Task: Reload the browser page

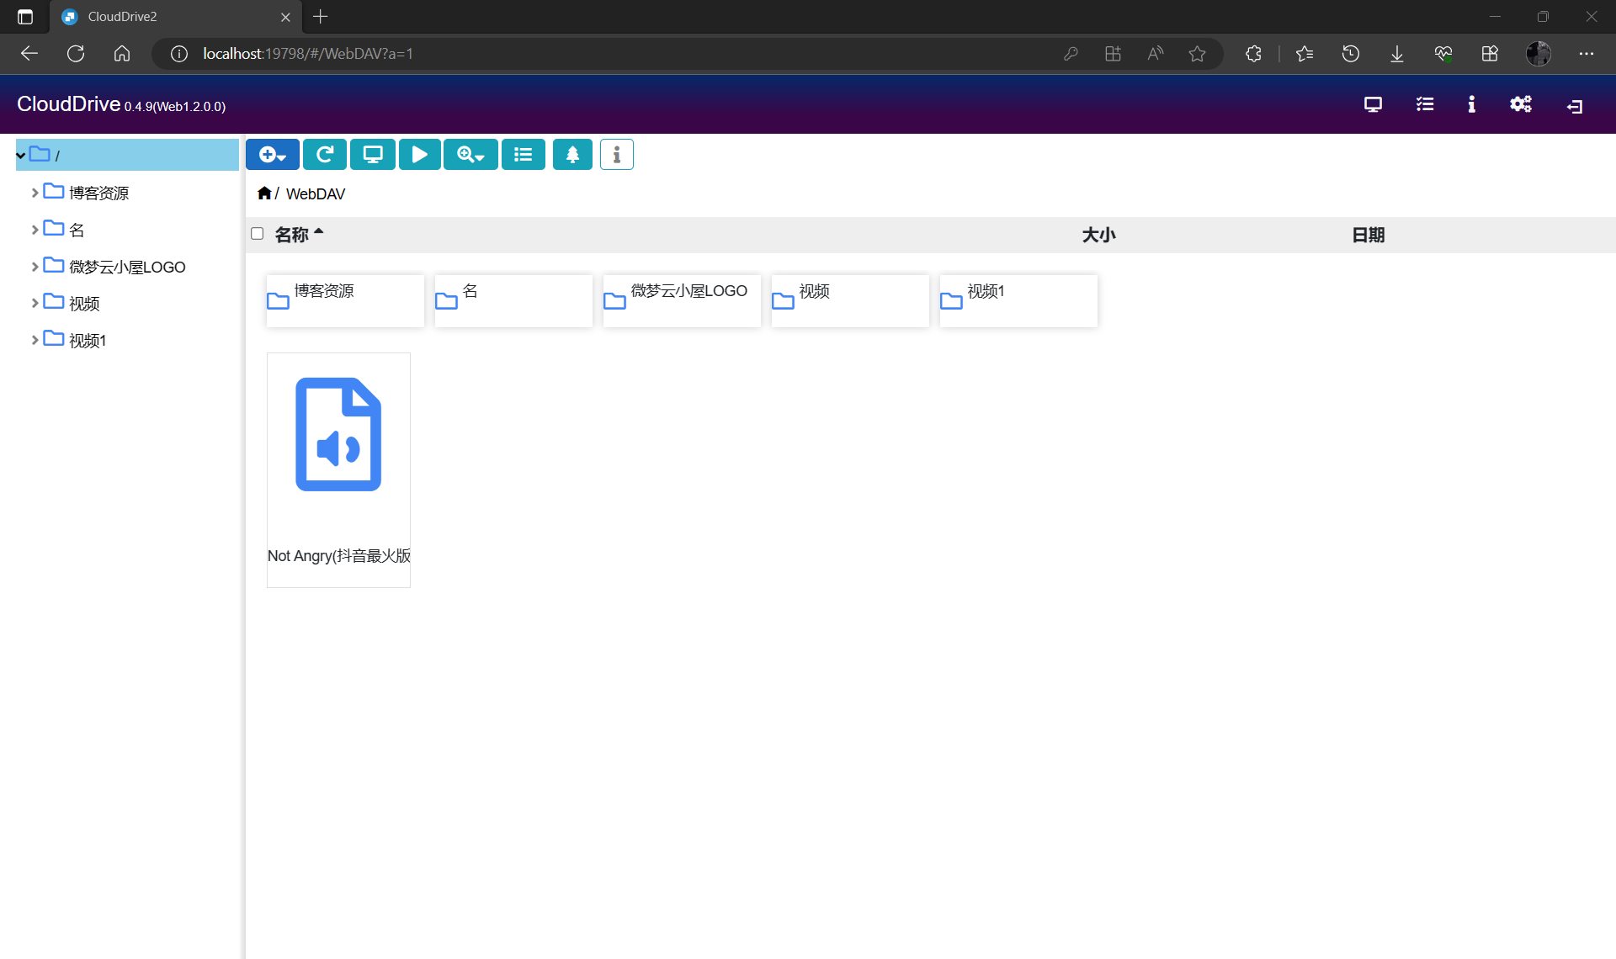Action: (76, 54)
